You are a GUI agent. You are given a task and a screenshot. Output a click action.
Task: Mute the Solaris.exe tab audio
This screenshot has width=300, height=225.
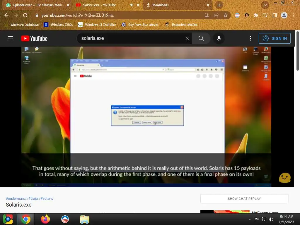[x=132, y=5]
